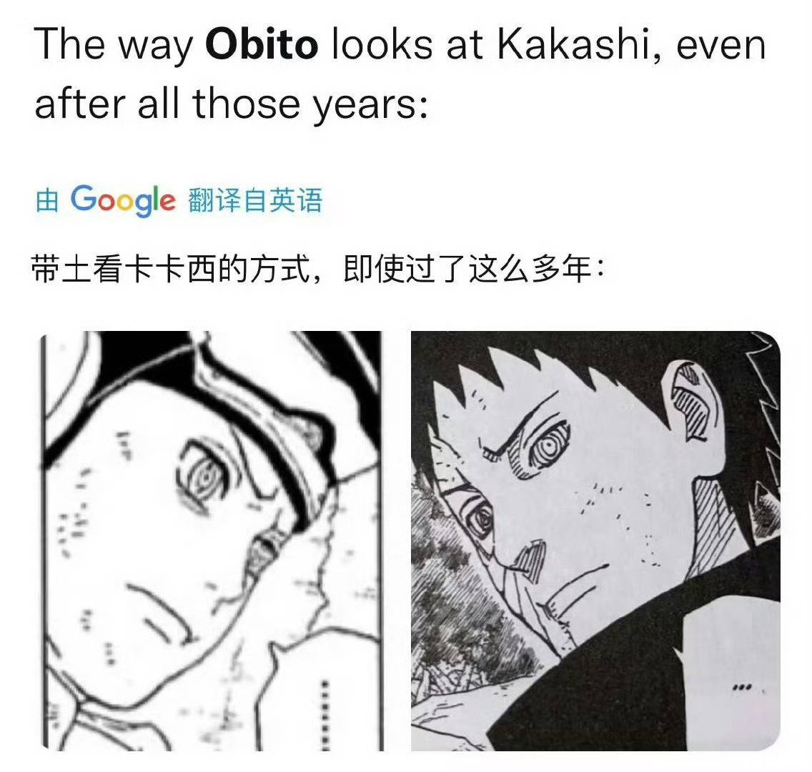Open the right manga panel image
812x772 pixels.
click(595, 540)
